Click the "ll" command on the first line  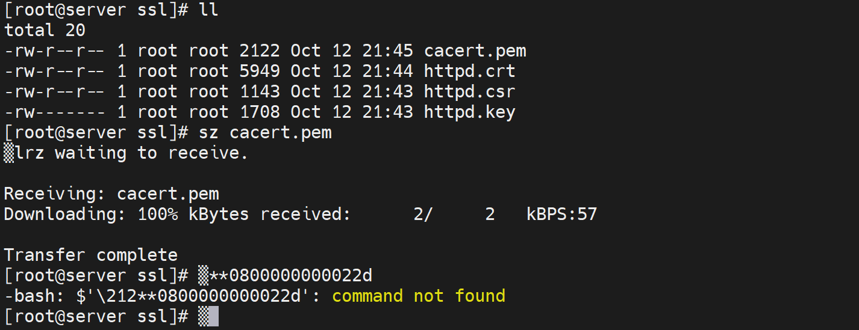click(208, 10)
